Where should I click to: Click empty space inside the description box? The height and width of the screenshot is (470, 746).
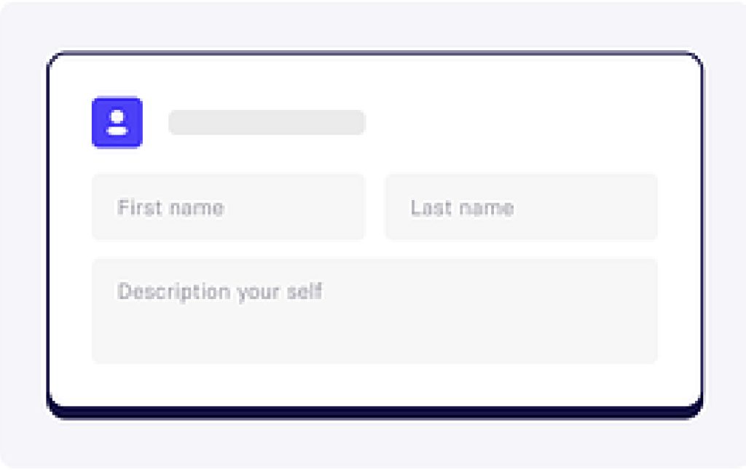coord(428,332)
